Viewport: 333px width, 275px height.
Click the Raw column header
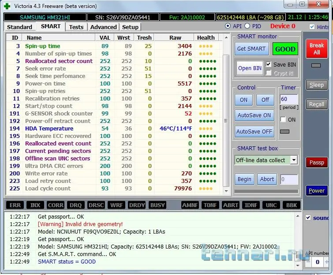point(174,37)
